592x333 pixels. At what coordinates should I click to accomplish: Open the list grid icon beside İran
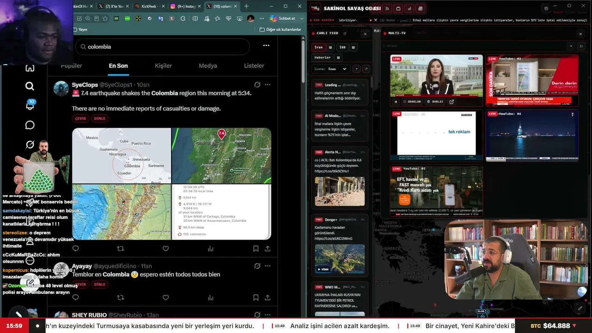[330, 47]
